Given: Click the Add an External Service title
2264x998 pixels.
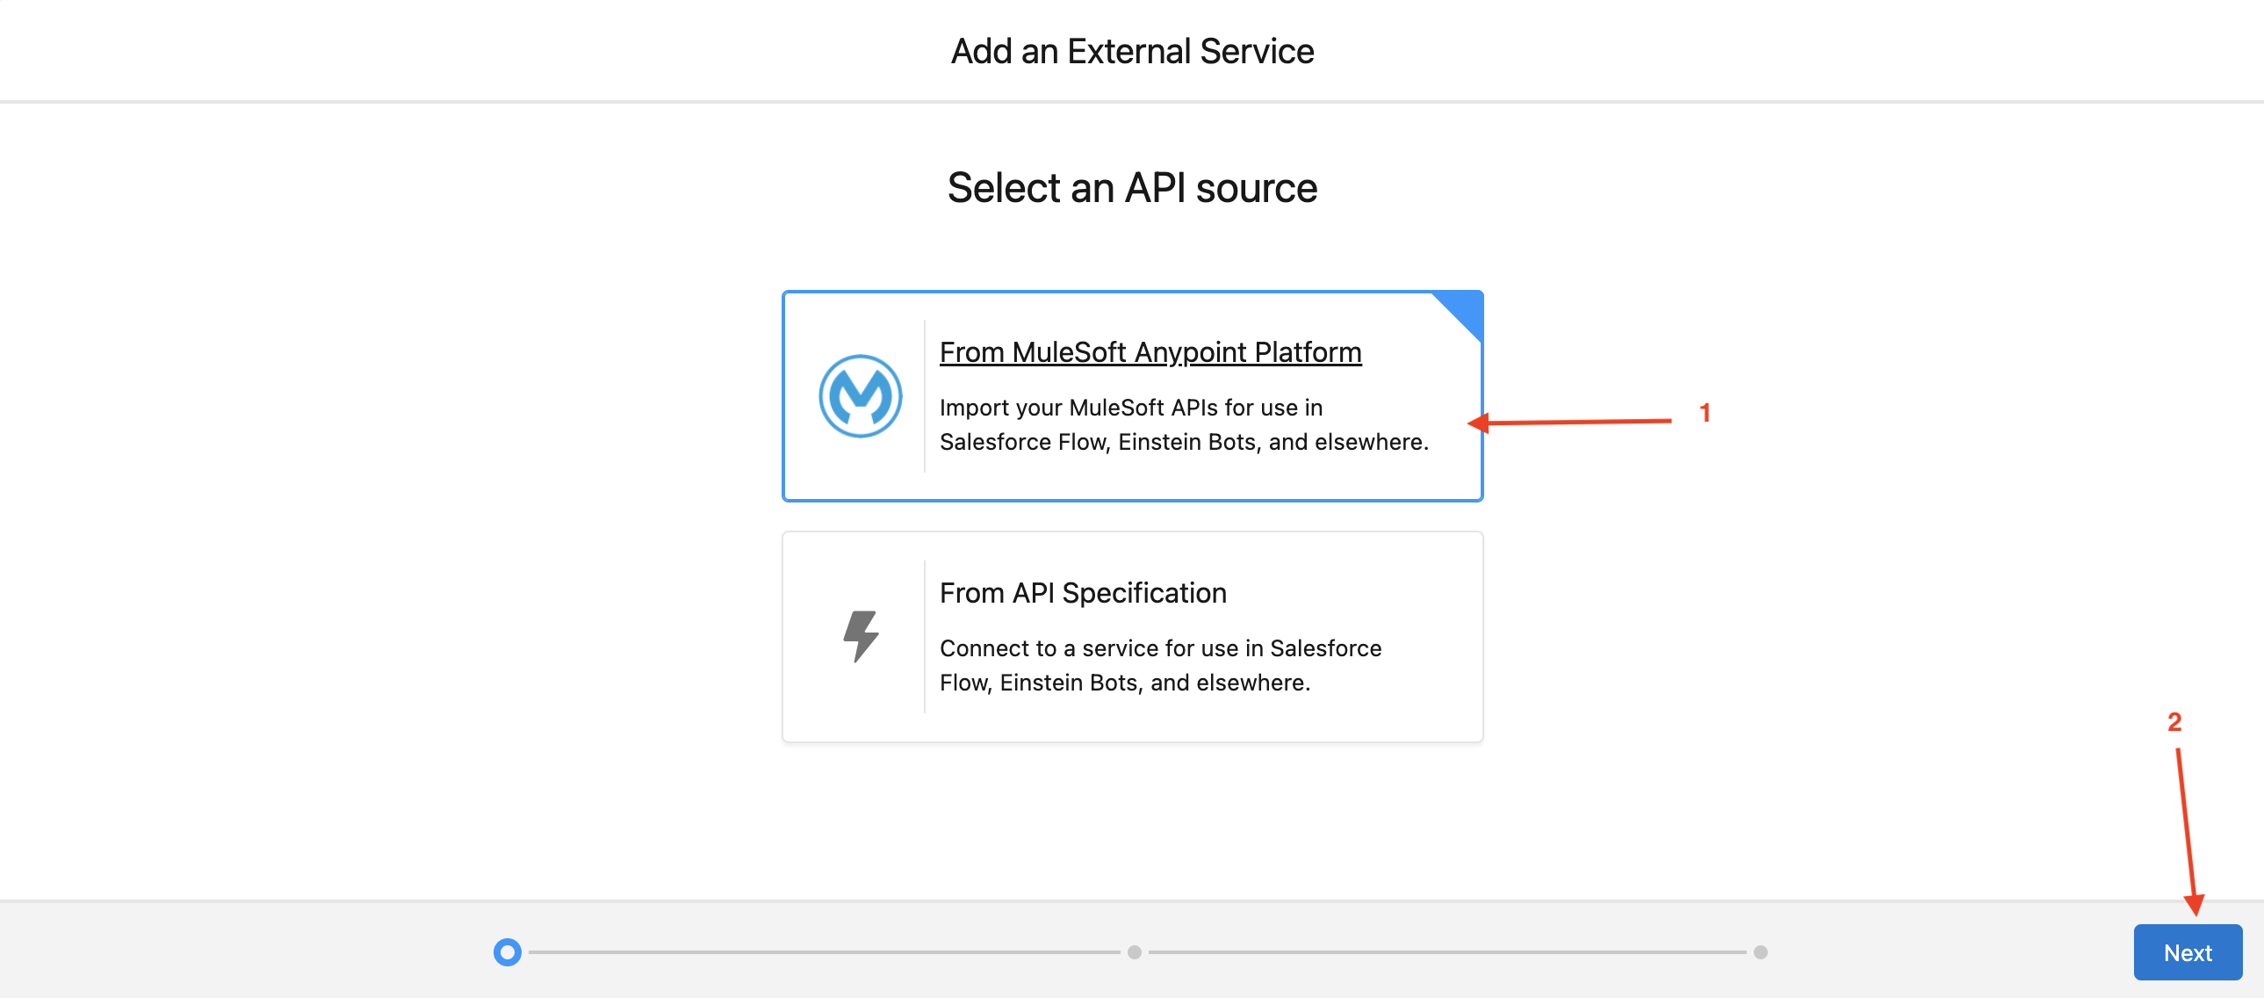Looking at the screenshot, I should [x=1132, y=50].
